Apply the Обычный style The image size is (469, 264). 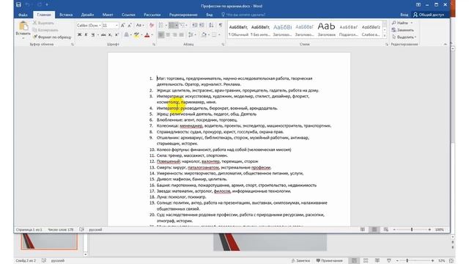[238, 30]
